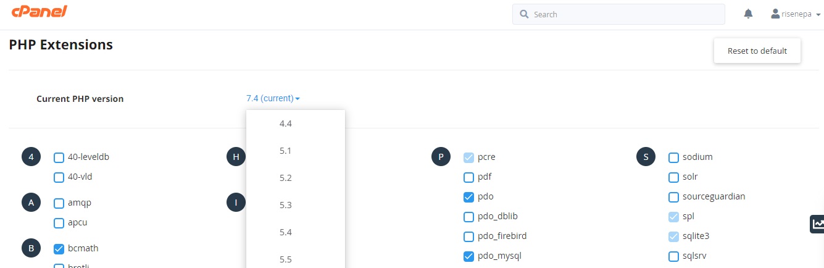824x268 pixels.
Task: Focus the Search input field
Action: (618, 14)
